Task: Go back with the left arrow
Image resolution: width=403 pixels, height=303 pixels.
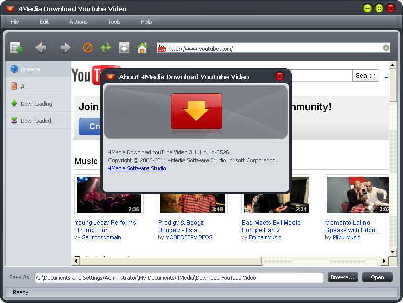Action: tap(41, 48)
